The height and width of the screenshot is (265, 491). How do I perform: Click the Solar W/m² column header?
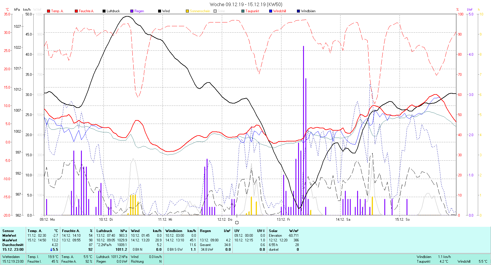click(x=284, y=231)
